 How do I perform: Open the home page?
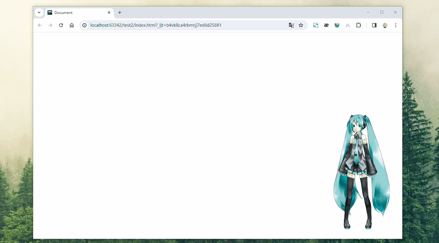72,25
